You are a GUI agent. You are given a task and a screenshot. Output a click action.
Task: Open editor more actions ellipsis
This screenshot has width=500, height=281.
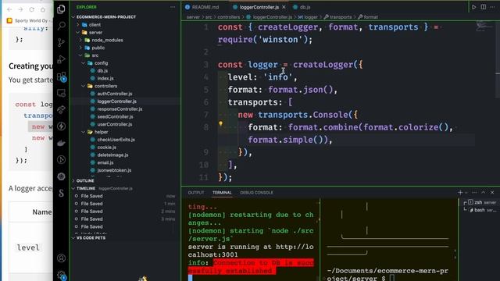(x=493, y=7)
